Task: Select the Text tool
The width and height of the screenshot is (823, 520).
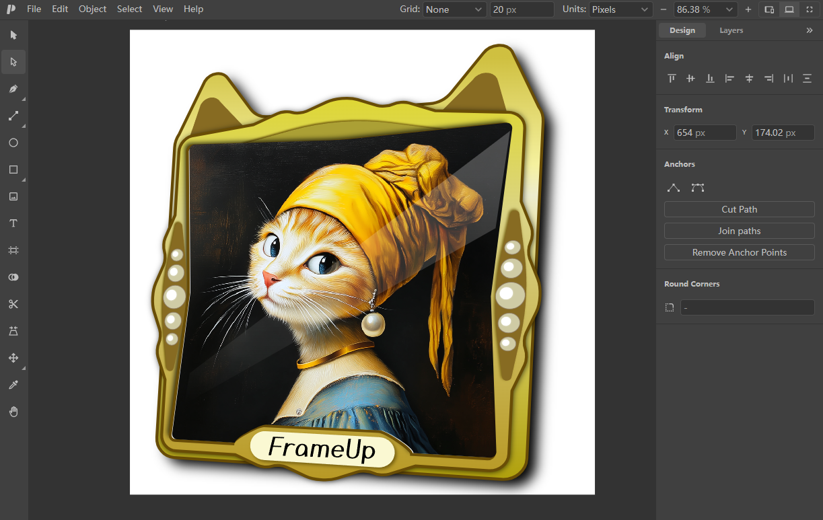Action: coord(13,223)
